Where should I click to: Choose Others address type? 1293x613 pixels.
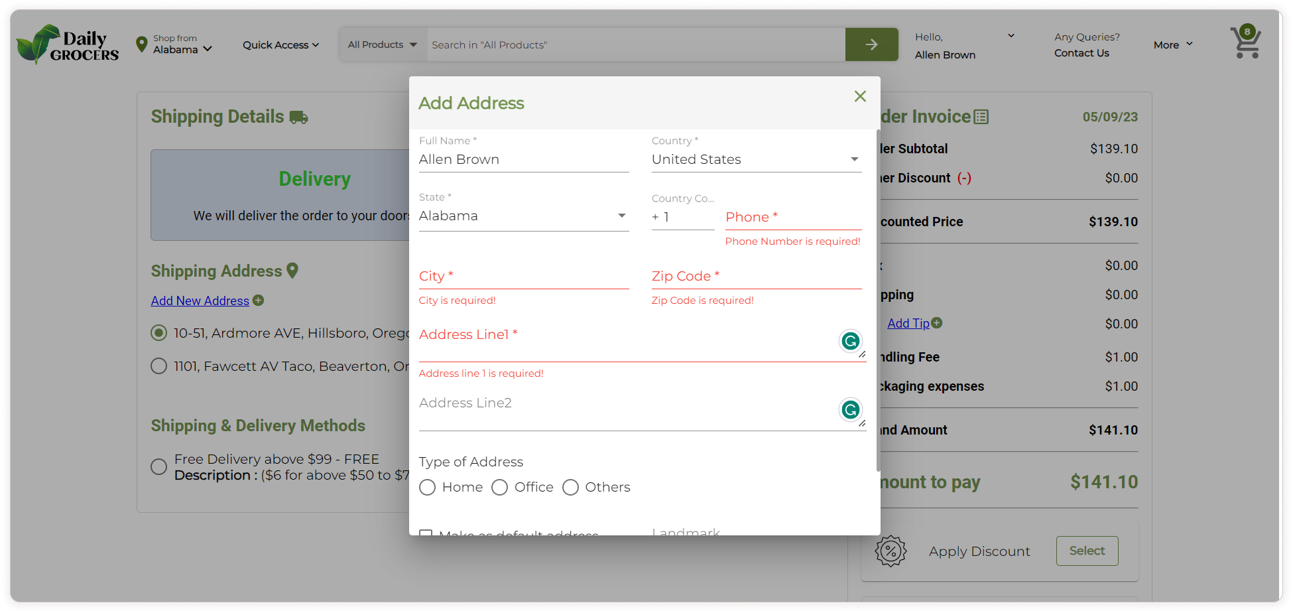tap(570, 488)
